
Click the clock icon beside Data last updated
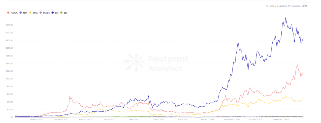click(x=267, y=6)
